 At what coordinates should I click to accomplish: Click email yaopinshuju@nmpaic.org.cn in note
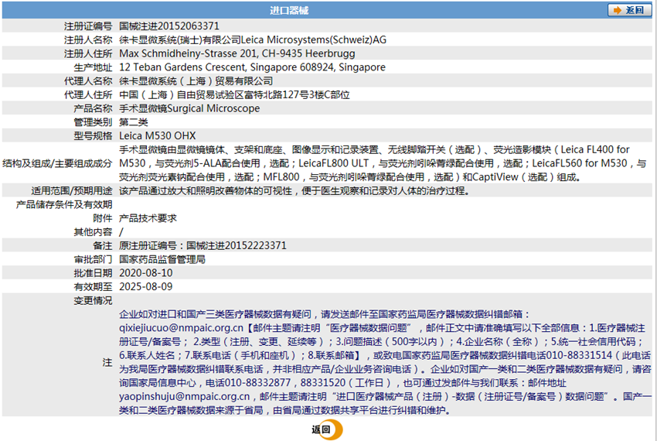click(185, 397)
